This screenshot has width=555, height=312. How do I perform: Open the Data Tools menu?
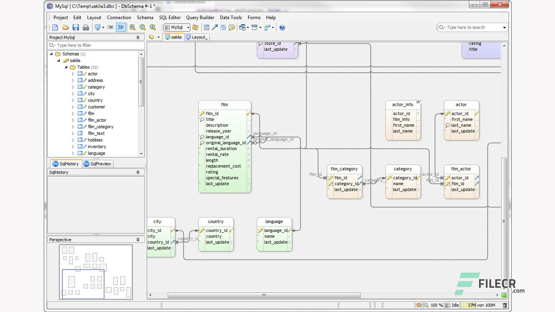(x=231, y=18)
